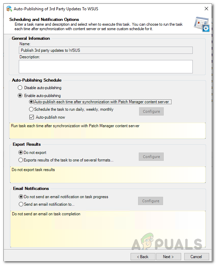The width and height of the screenshot is (216, 265).
Task: Choose Send an email notification to option
Action: click(21, 204)
